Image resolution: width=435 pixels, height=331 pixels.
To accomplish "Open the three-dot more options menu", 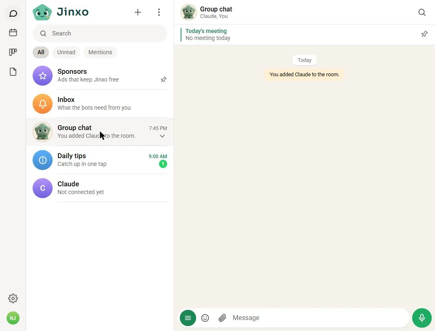I will [x=159, y=12].
